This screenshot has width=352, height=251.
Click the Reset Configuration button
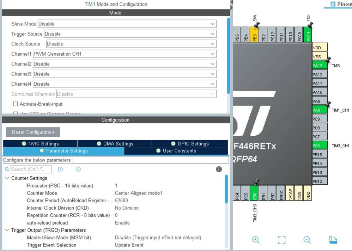click(x=33, y=132)
